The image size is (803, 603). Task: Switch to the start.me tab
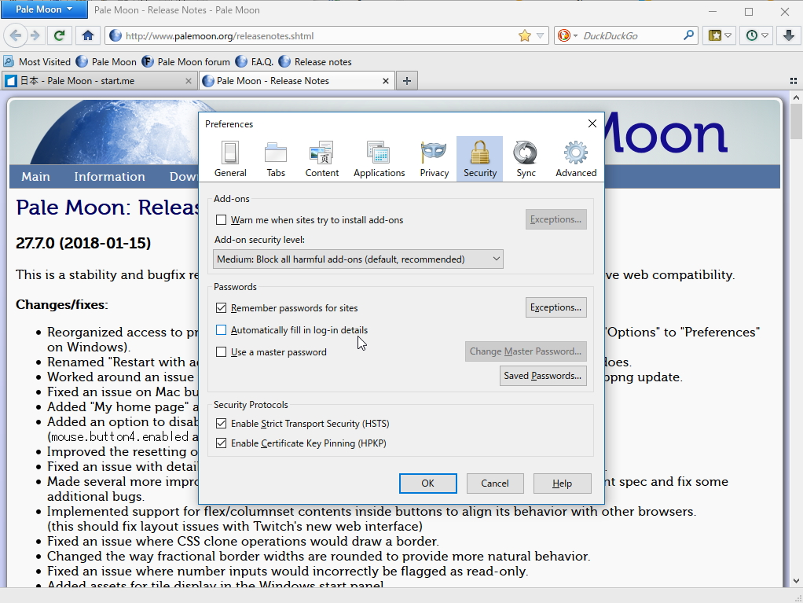coord(99,81)
